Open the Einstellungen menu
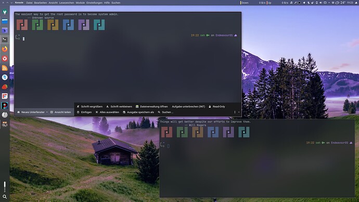The height and width of the screenshot is (202, 359). [x=94, y=3]
